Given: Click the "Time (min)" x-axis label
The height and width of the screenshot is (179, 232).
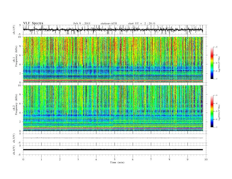Looking at the screenshot, I should 117,162.
